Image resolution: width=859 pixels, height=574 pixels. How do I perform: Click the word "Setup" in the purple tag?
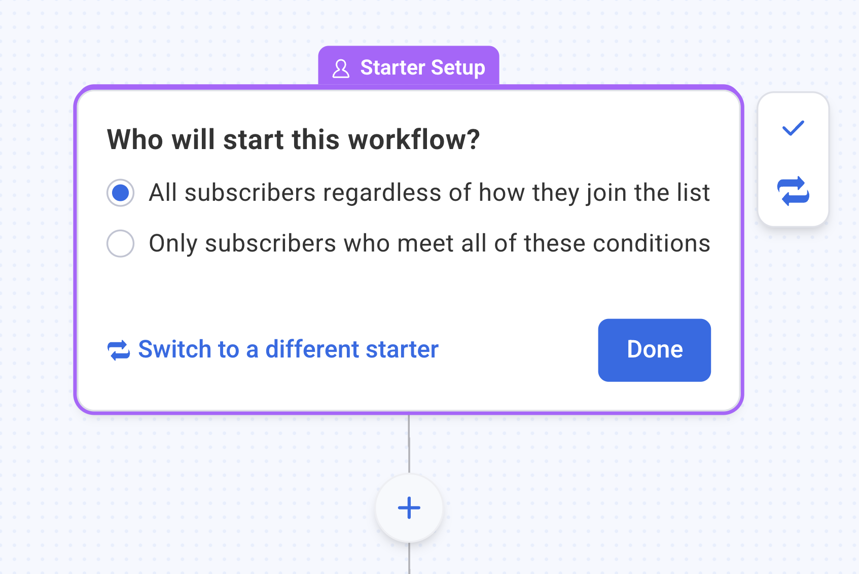tap(458, 67)
